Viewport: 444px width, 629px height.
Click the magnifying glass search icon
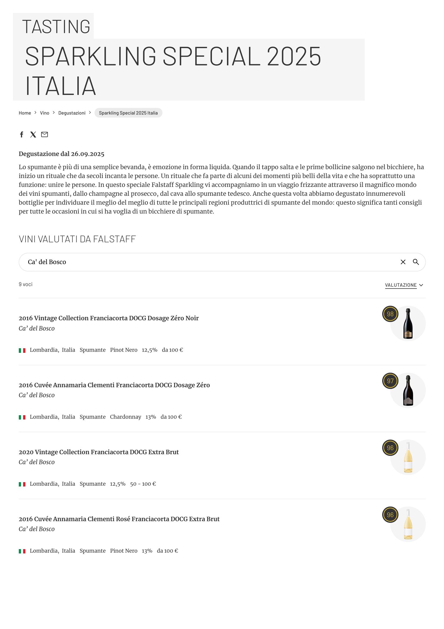[416, 262]
